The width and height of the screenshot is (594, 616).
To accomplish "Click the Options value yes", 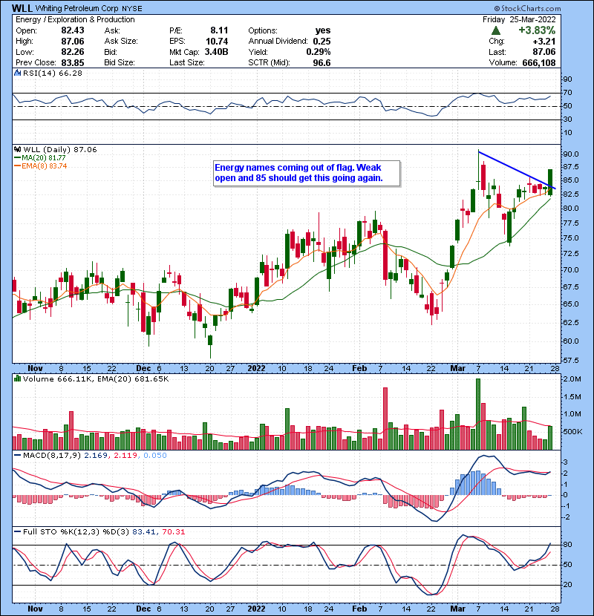I will tap(323, 30).
